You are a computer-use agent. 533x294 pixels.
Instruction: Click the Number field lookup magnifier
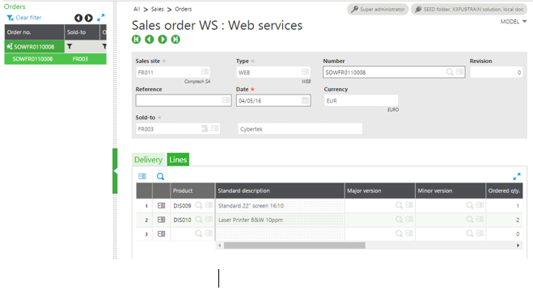(450, 72)
